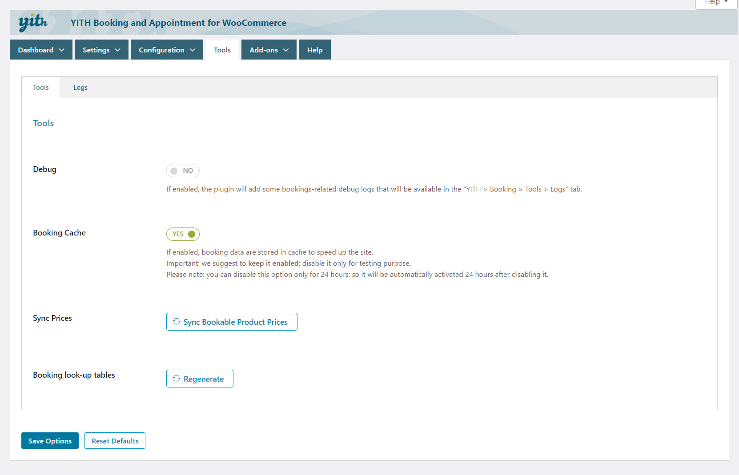The image size is (739, 475).
Task: Click the note about disabling cache for 24 hours
Action: point(357,275)
